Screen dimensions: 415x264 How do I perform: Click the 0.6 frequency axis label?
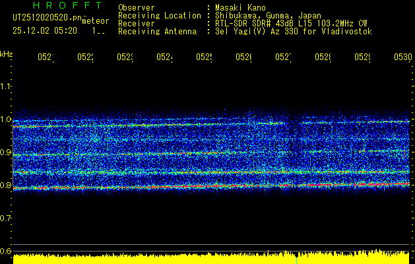tap(5, 251)
